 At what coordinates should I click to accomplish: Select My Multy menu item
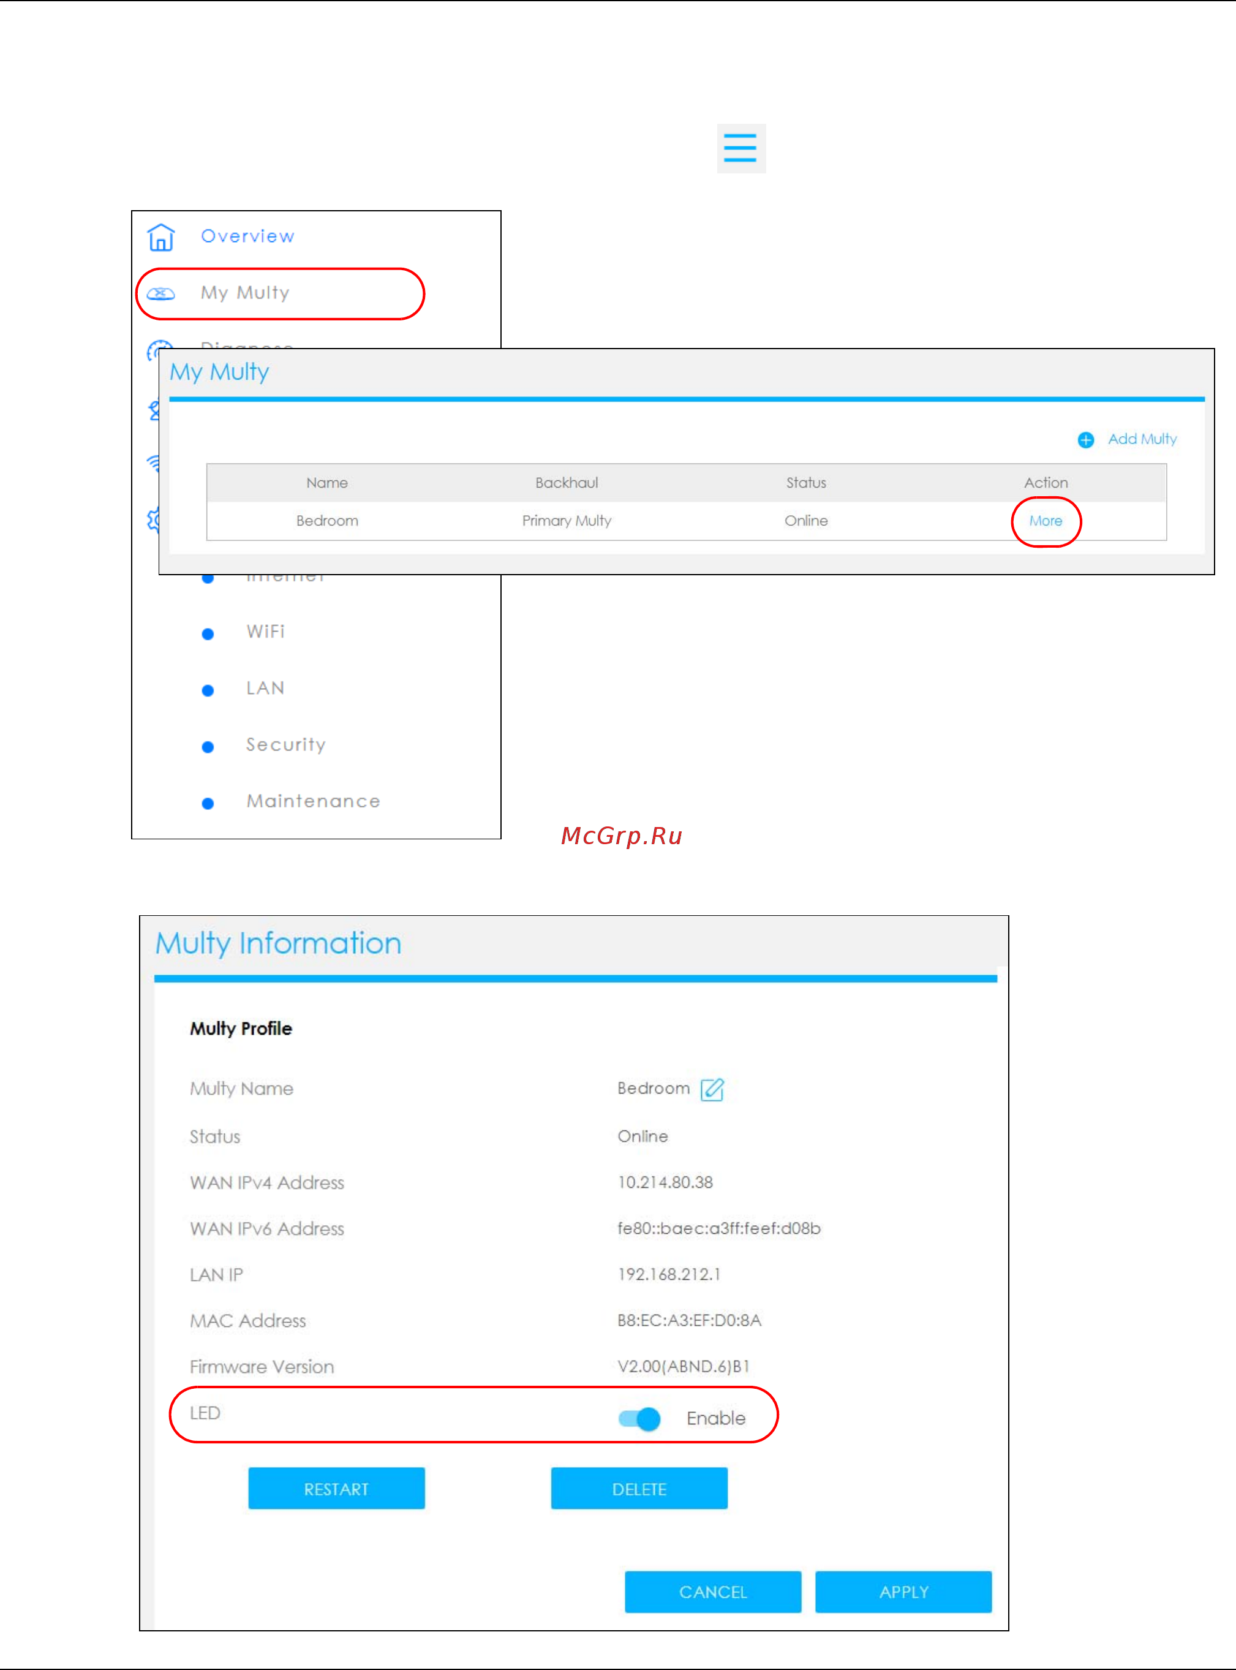click(244, 293)
